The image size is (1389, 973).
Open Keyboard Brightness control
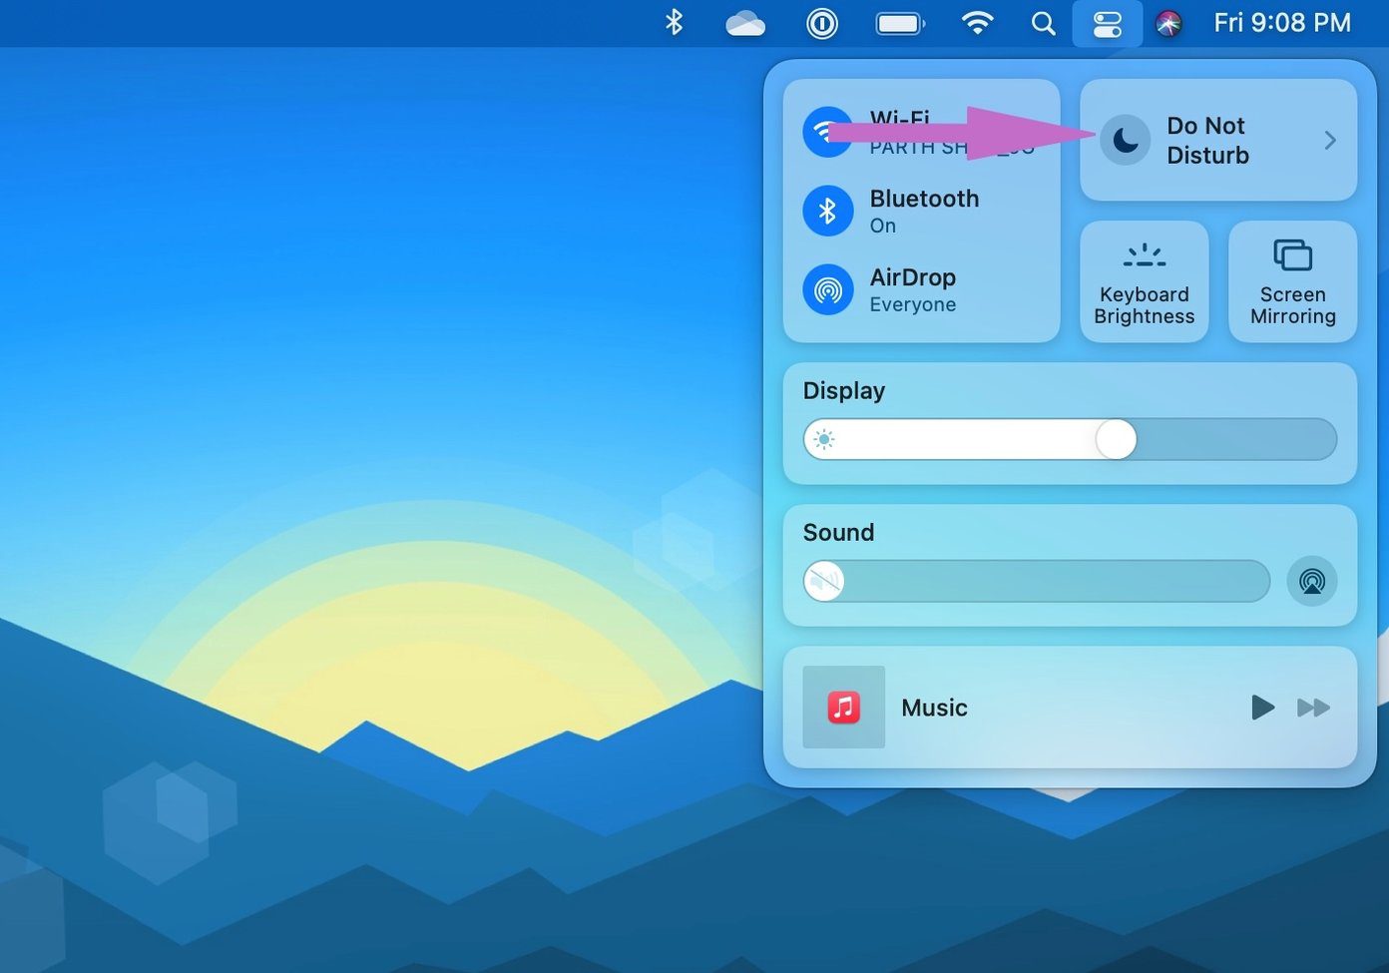(1145, 281)
